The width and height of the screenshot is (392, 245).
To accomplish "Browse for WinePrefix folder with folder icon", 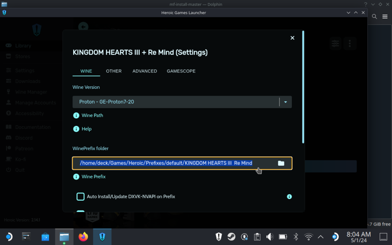I will tap(281, 163).
